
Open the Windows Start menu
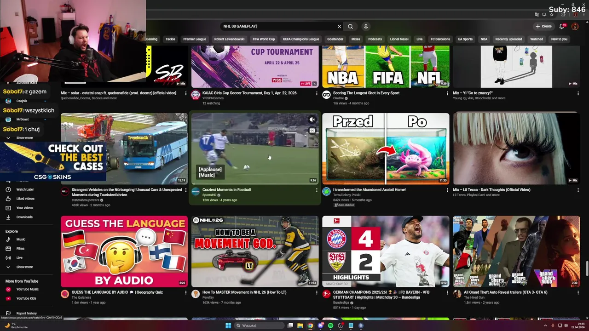[228, 325]
